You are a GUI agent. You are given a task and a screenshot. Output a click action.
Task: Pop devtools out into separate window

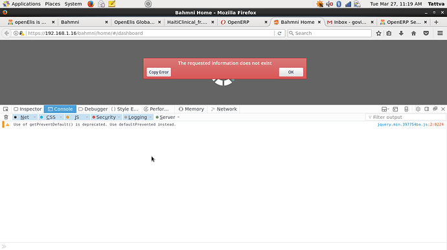click(x=435, y=109)
